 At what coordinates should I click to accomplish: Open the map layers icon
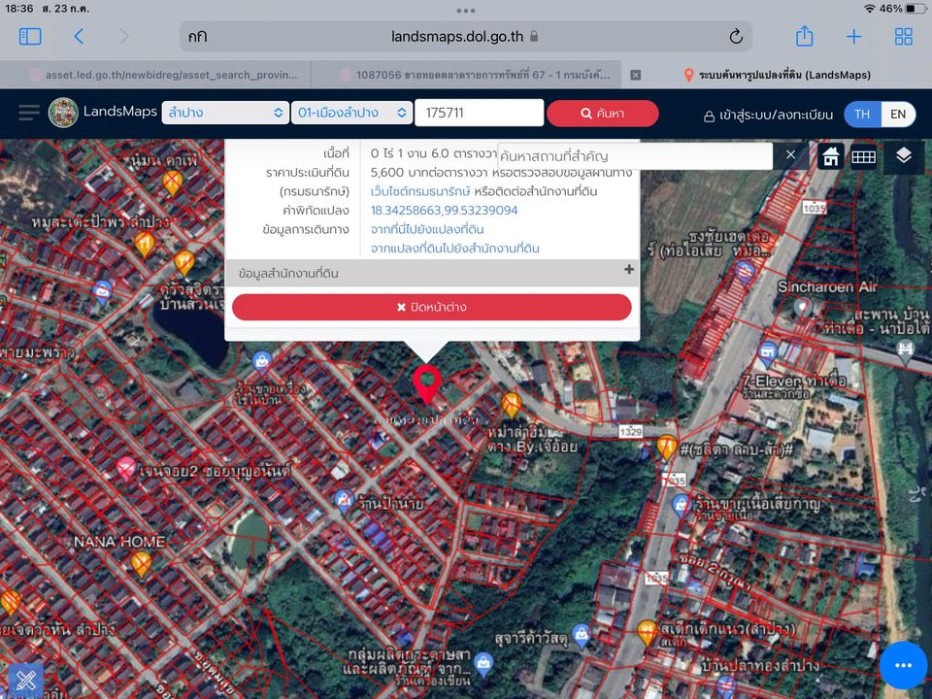tap(904, 155)
